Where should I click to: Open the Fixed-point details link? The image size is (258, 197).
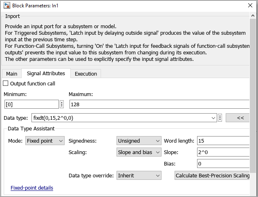click(32, 188)
